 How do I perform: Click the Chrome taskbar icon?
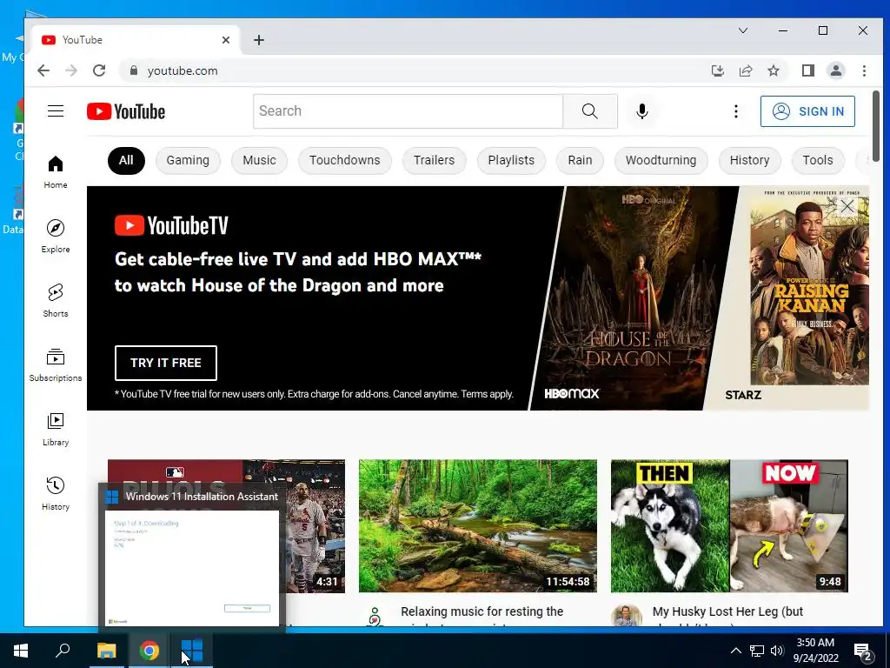pyautogui.click(x=149, y=651)
